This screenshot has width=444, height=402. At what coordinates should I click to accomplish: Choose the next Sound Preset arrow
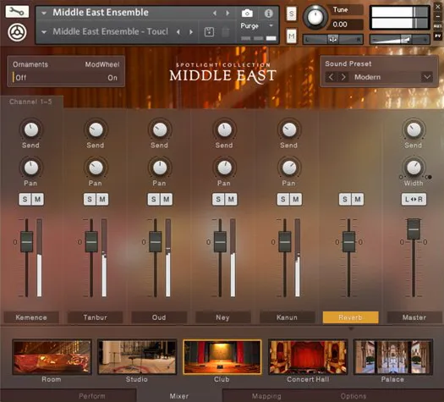(343, 77)
